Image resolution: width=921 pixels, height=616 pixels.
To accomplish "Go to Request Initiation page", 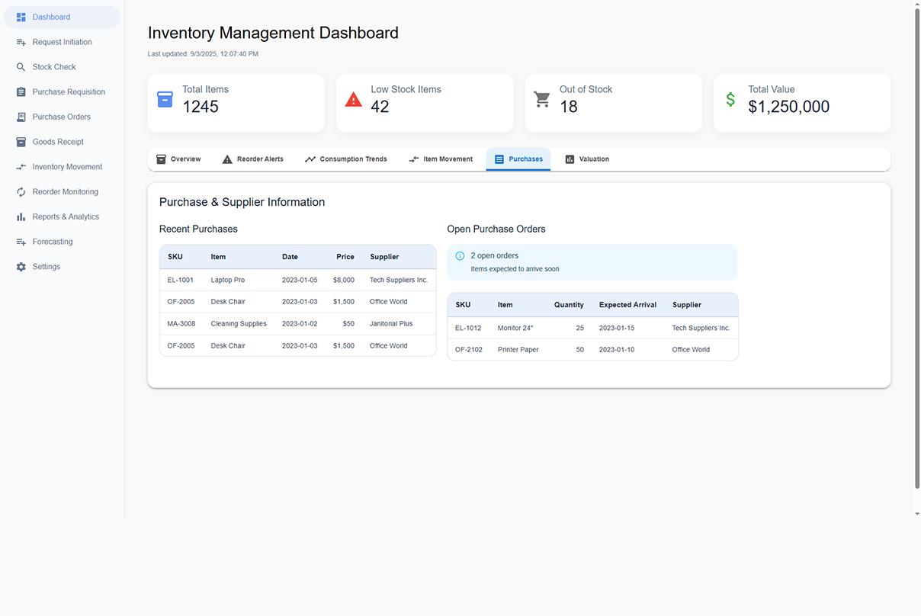I will [62, 42].
